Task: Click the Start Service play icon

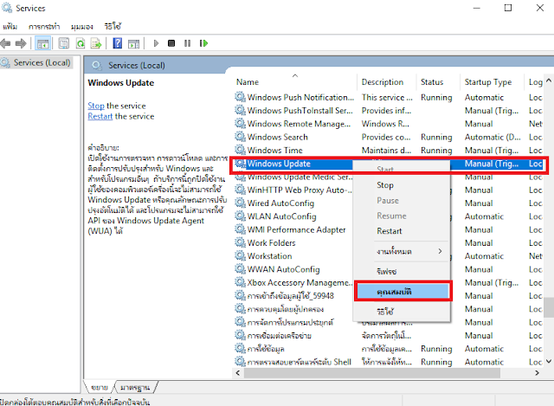Action: click(156, 43)
